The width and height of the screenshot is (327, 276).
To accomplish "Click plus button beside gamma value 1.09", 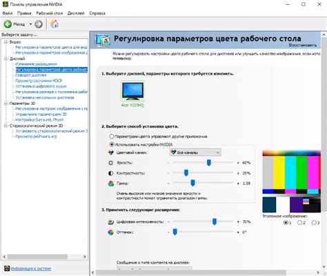I will coord(238,184).
